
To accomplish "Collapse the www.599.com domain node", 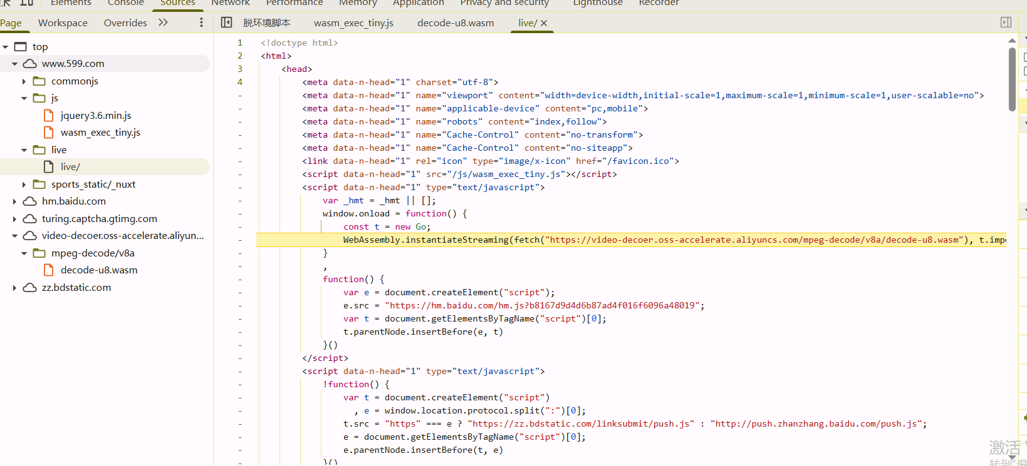I will pyautogui.click(x=14, y=64).
